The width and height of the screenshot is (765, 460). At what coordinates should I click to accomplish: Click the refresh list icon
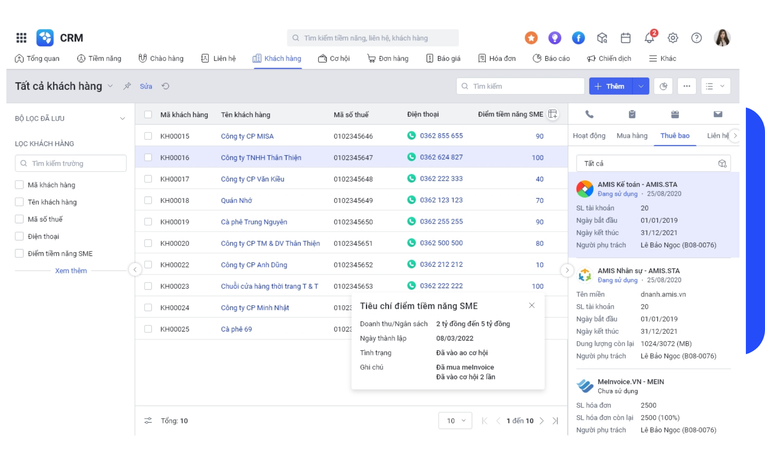(165, 86)
